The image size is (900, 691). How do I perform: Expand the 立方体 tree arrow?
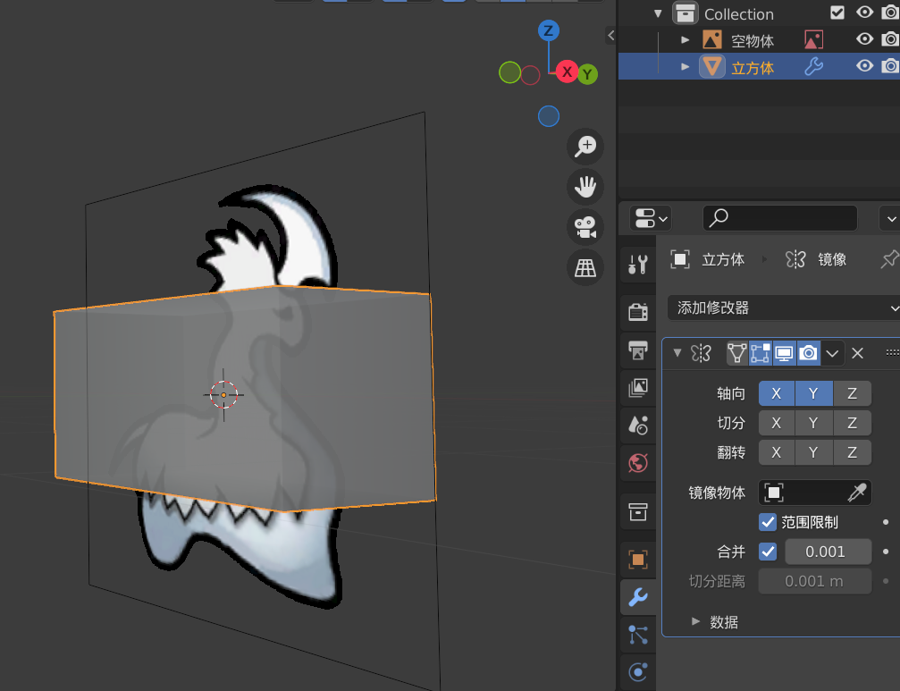tap(685, 66)
